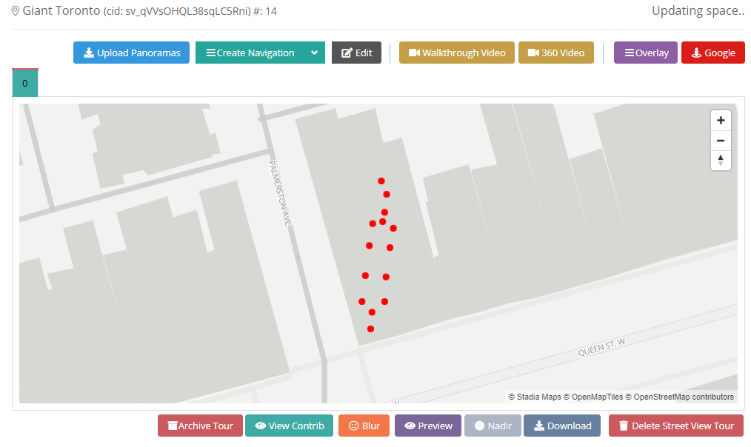Click the Edit button
The height and width of the screenshot is (447, 751).
[x=356, y=53]
